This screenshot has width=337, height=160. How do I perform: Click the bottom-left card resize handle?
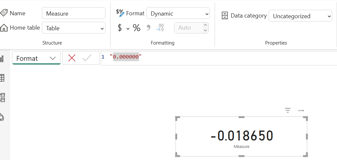tap(178, 154)
